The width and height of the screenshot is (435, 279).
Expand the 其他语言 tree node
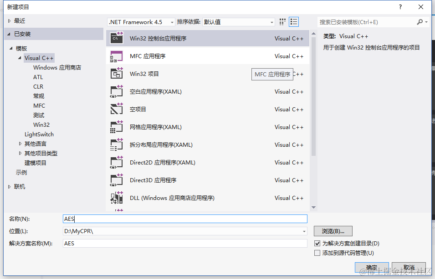click(x=20, y=144)
